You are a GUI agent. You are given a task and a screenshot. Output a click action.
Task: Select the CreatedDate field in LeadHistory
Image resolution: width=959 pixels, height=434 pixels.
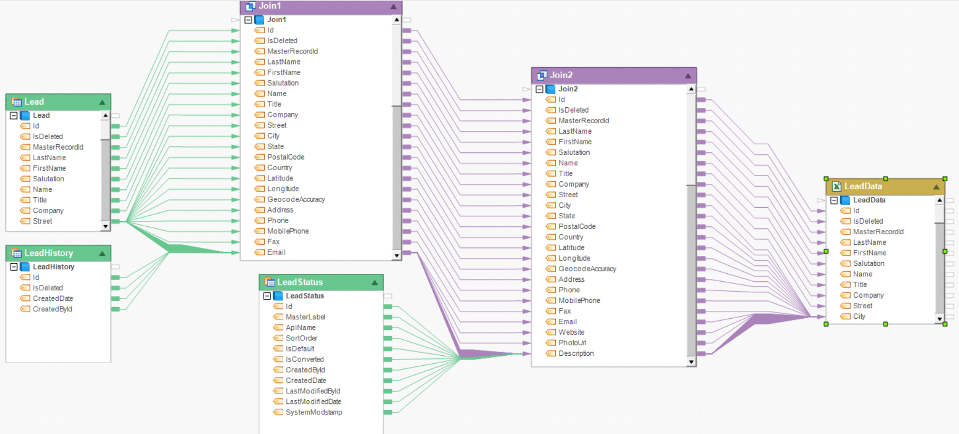coord(53,299)
